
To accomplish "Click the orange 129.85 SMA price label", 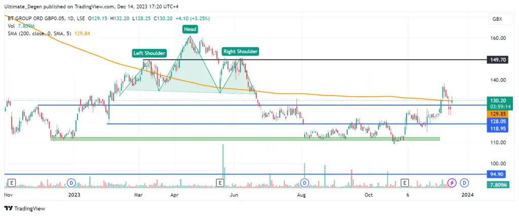I will [498, 113].
